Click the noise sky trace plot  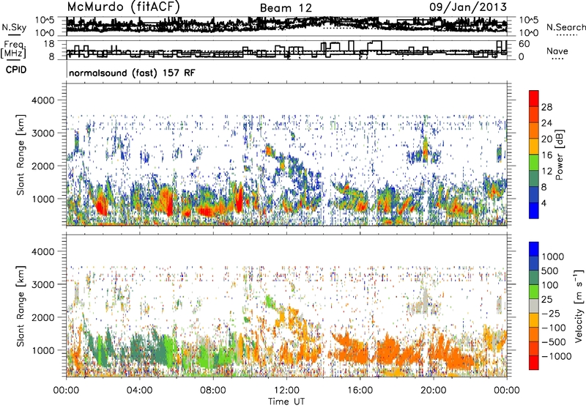[286, 26]
